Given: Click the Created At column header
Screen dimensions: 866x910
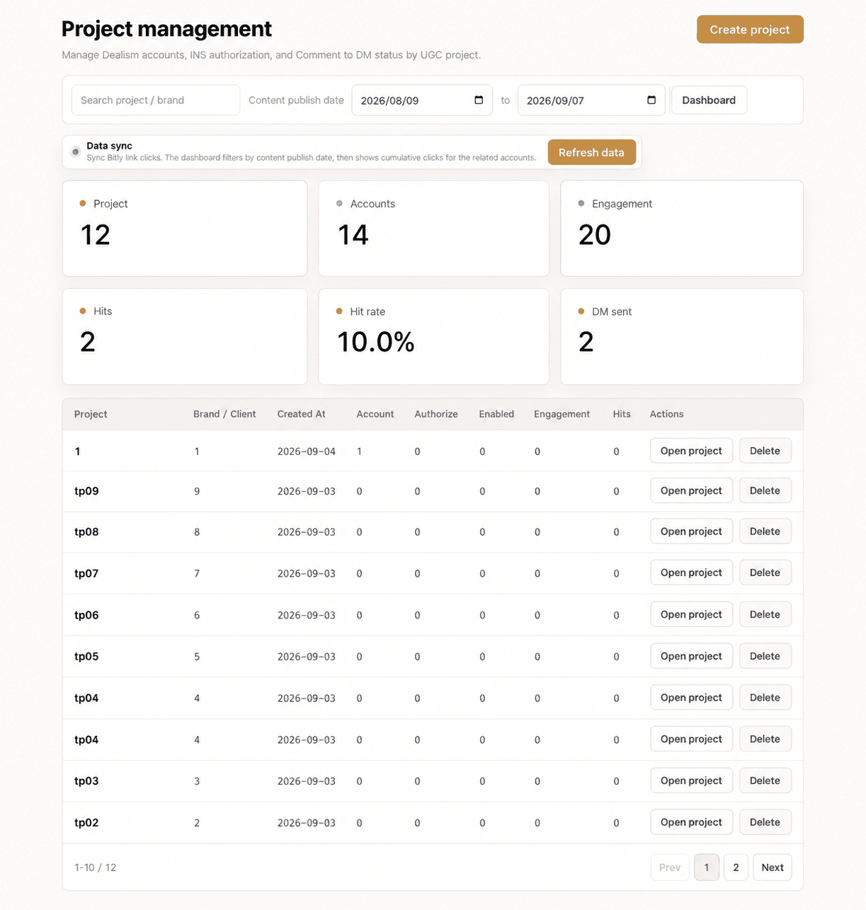Looking at the screenshot, I should pyautogui.click(x=302, y=414).
